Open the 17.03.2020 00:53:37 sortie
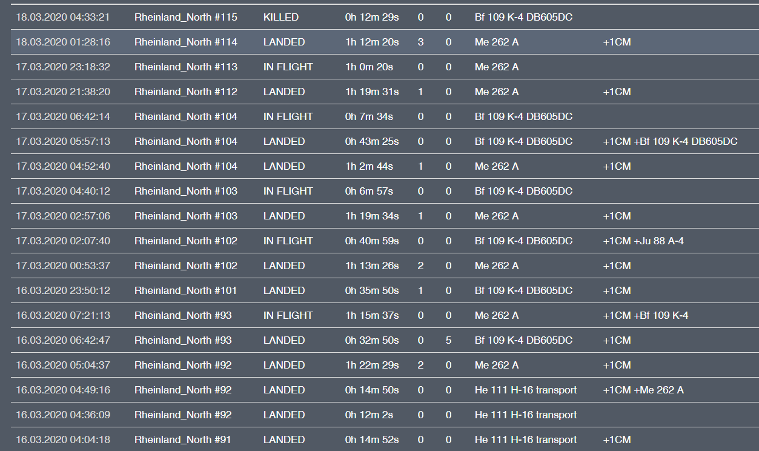This screenshot has width=759, height=451. (x=62, y=266)
